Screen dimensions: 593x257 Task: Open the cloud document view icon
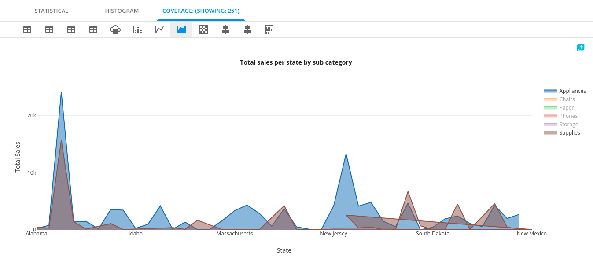click(115, 29)
